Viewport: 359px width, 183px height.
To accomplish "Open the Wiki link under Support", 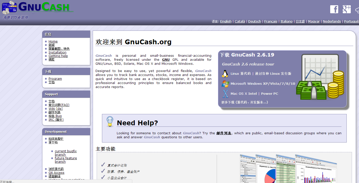I will tap(52, 109).
